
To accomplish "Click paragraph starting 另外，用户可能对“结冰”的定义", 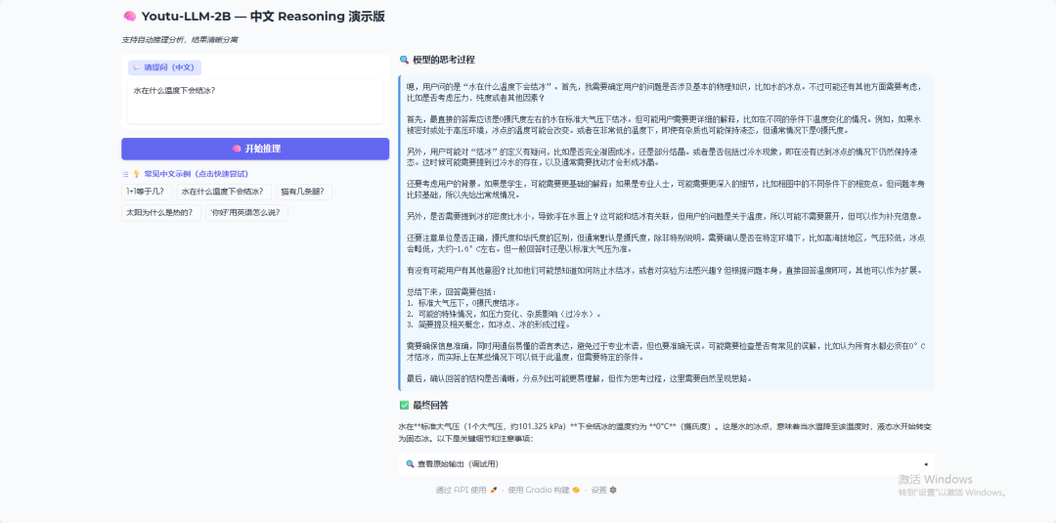I will (663, 156).
